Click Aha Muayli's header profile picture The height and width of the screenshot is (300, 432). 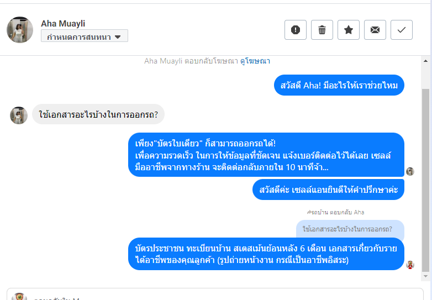click(20, 30)
